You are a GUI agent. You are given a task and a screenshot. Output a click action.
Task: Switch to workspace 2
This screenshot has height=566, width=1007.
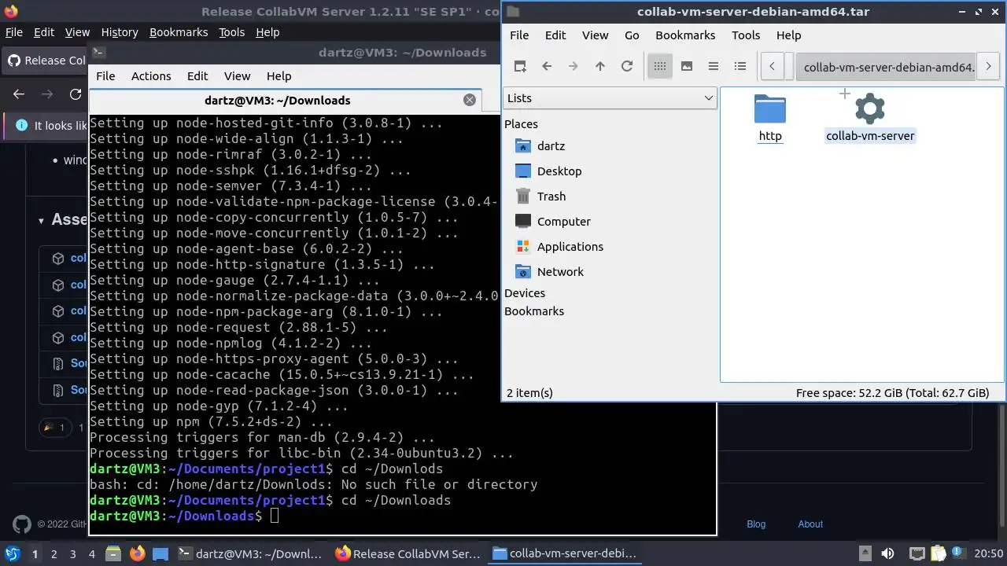[x=53, y=553]
